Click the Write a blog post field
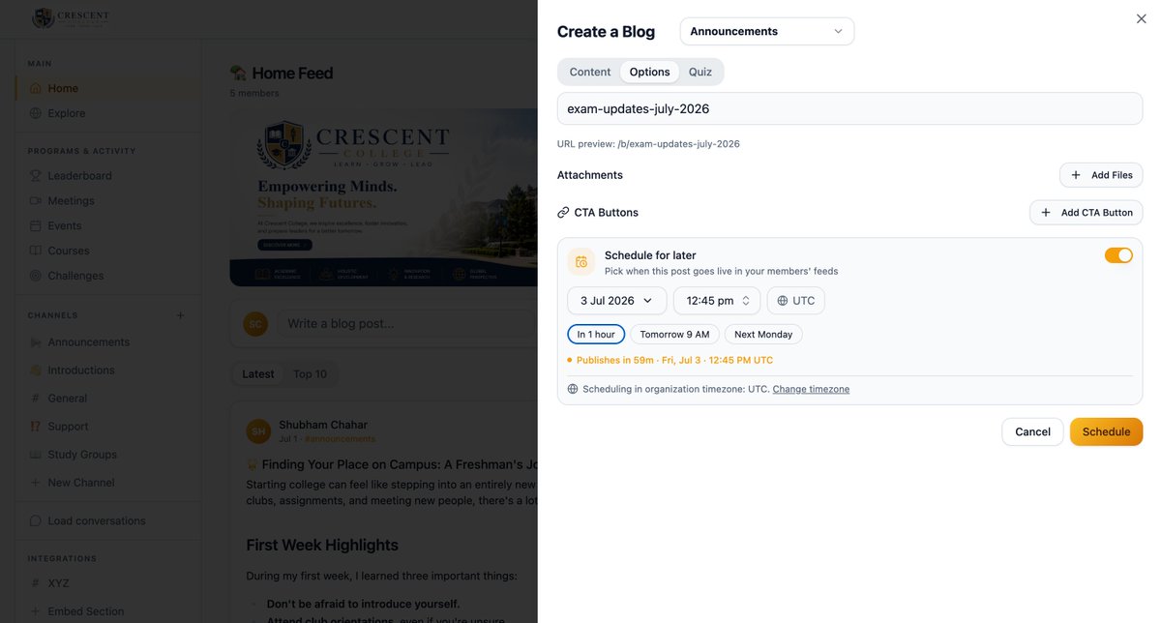This screenshot has width=1161, height=623. pos(406,323)
